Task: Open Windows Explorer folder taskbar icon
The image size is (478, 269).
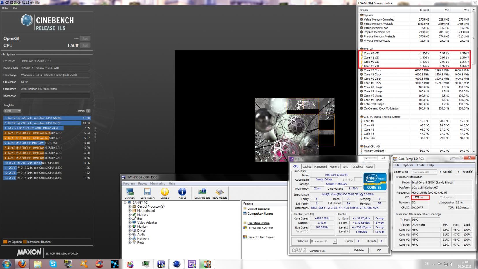Action: click(x=38, y=264)
